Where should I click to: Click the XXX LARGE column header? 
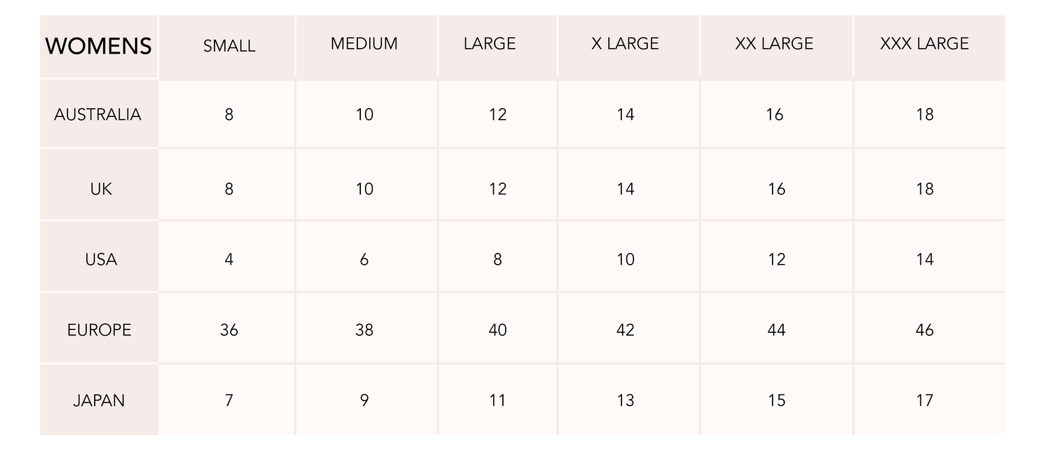[924, 44]
